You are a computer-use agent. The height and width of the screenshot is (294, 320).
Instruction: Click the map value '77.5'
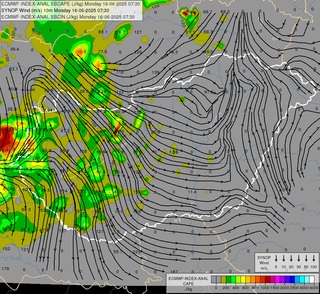tap(103, 52)
